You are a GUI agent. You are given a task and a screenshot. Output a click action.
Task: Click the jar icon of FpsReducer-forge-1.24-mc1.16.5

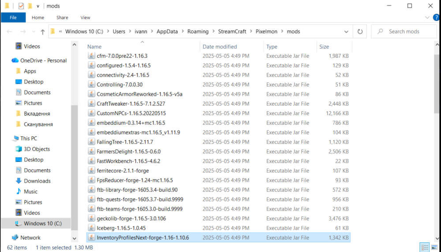tap(91, 180)
